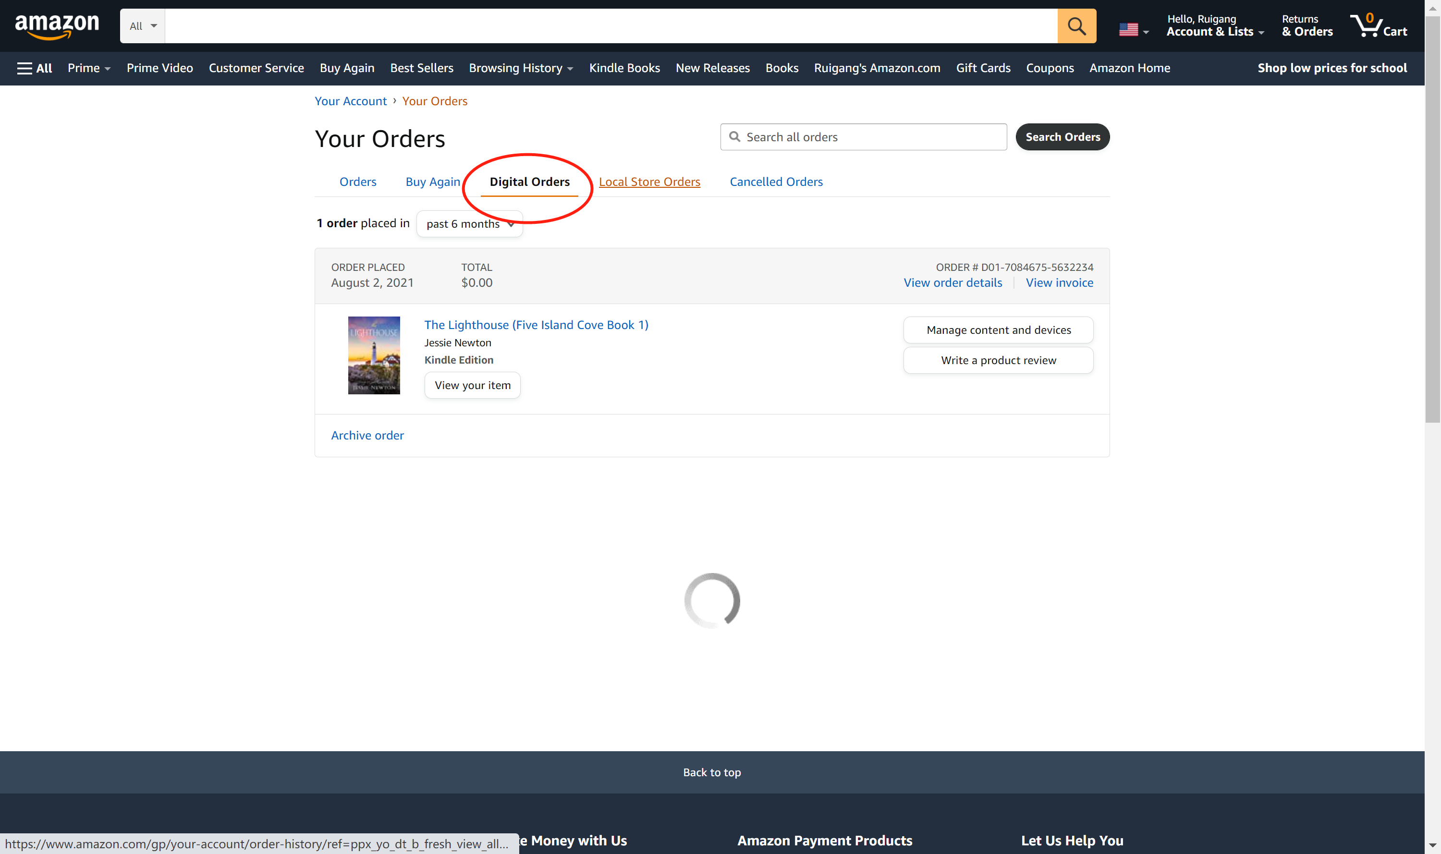Click the Search all orders field

(863, 137)
